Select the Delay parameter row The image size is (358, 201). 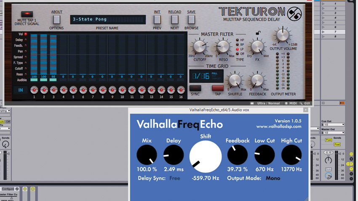pos(21,40)
